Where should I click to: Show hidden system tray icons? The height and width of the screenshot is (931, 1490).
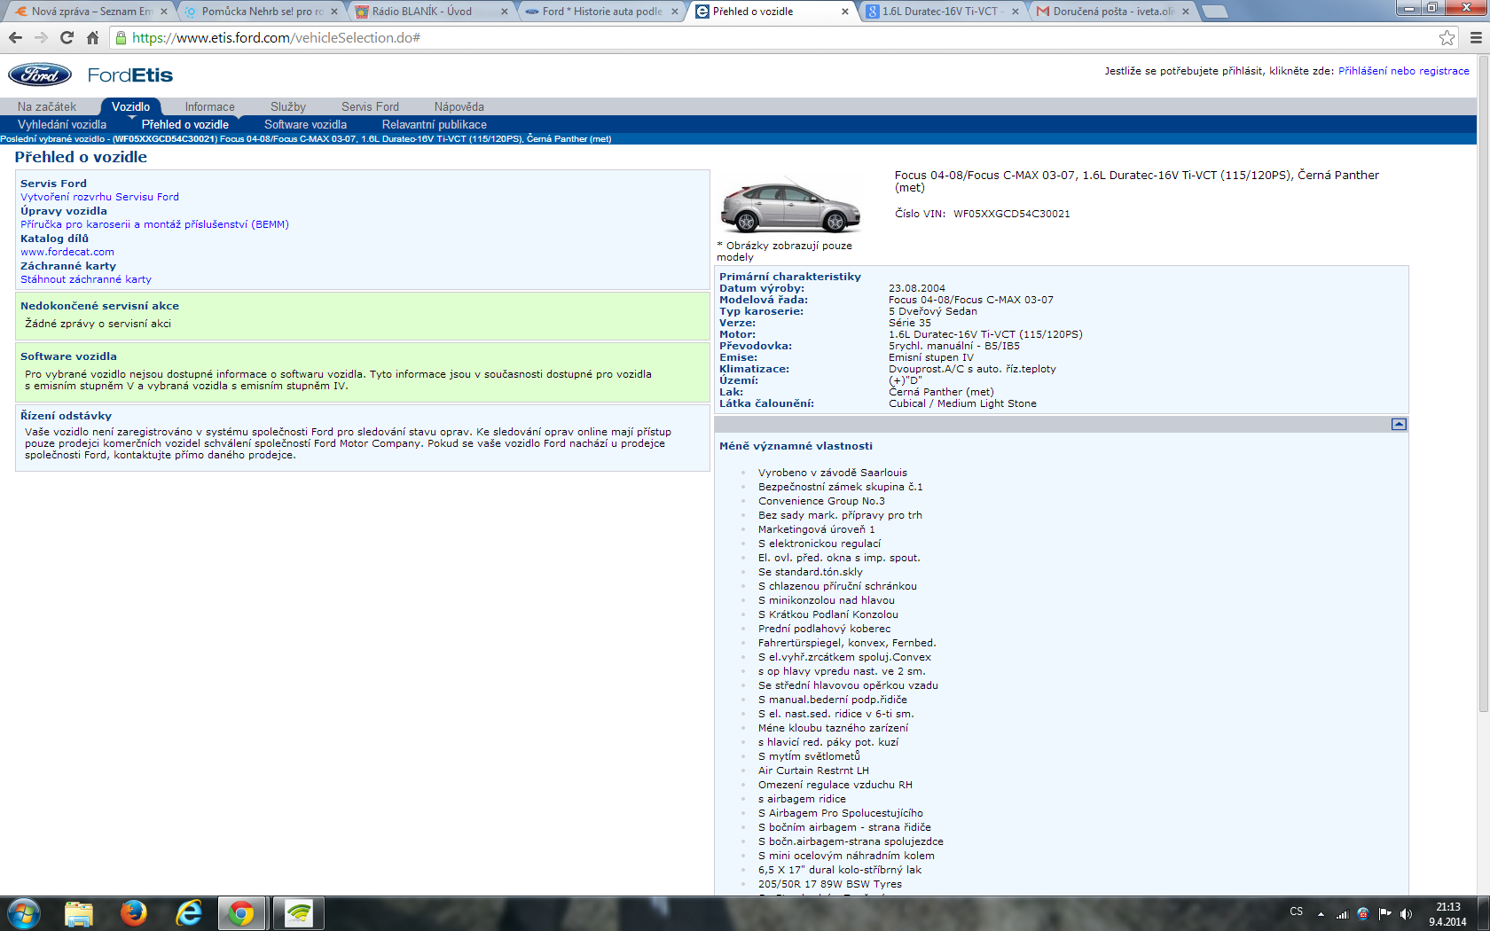[x=1321, y=913]
